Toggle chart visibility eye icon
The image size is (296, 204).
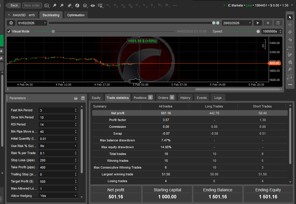[x=93, y=5]
